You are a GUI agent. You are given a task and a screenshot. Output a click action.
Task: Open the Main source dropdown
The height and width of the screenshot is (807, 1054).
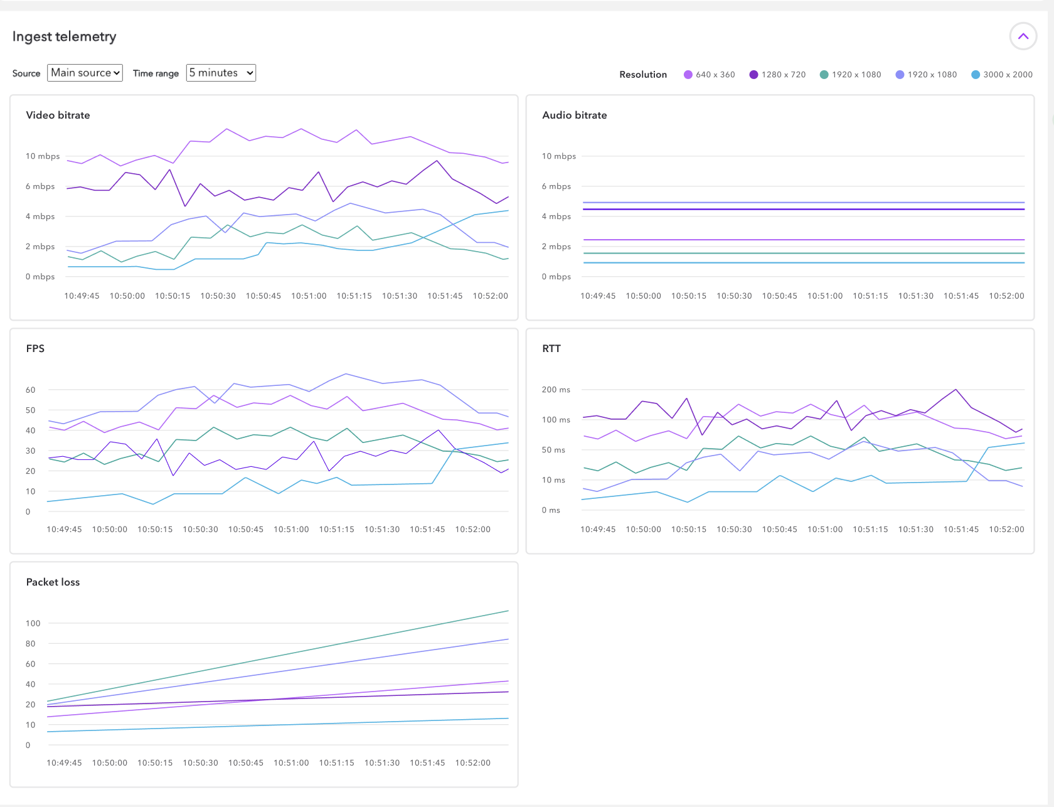point(85,73)
